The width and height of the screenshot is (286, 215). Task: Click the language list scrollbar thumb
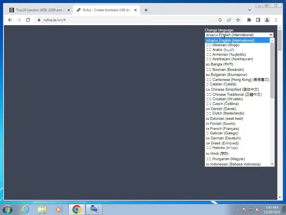(x=272, y=70)
